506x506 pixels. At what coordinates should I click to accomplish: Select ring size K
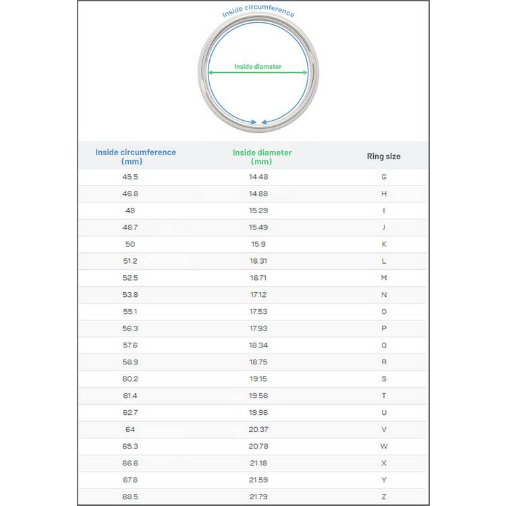(x=384, y=244)
